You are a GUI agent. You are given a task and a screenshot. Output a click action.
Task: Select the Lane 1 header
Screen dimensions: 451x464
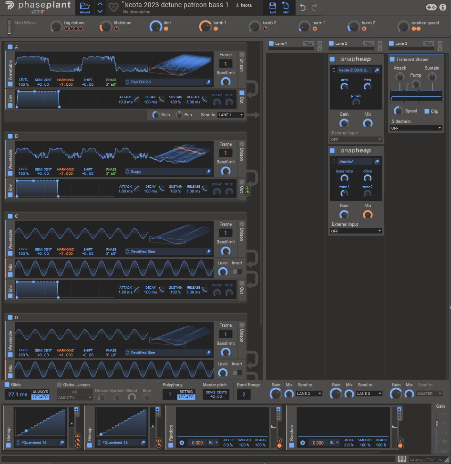tap(281, 43)
